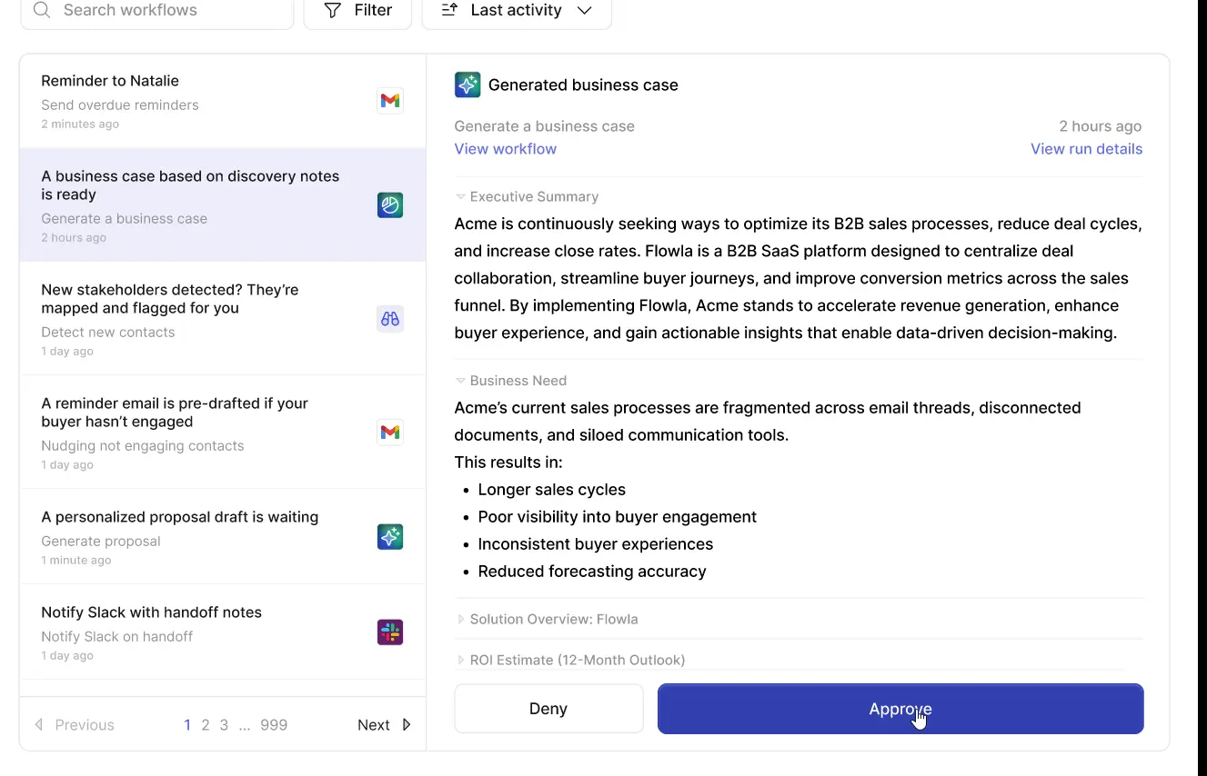Click 'Nudging not engaging contacts' subtitle
The height and width of the screenshot is (776, 1207).
[143, 446]
